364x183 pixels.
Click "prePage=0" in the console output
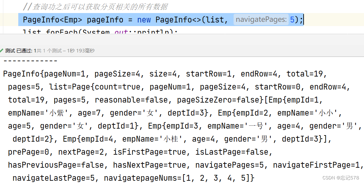pos(28,152)
